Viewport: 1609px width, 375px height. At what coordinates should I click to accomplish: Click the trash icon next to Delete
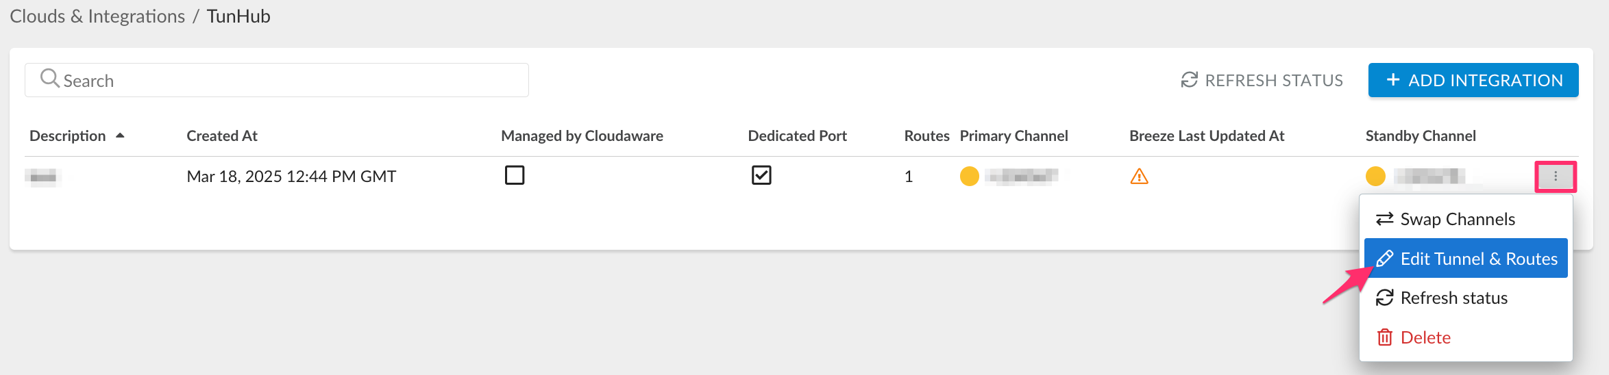(1384, 337)
